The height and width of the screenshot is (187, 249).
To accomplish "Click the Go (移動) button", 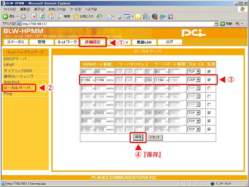I will tap(226, 24).
